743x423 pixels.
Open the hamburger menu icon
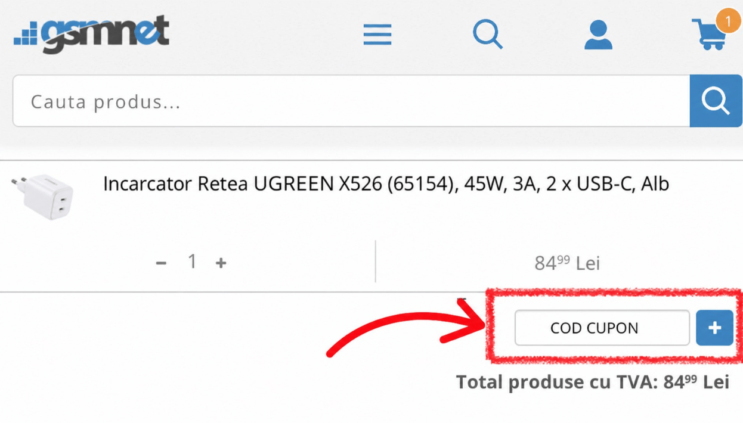click(x=377, y=35)
